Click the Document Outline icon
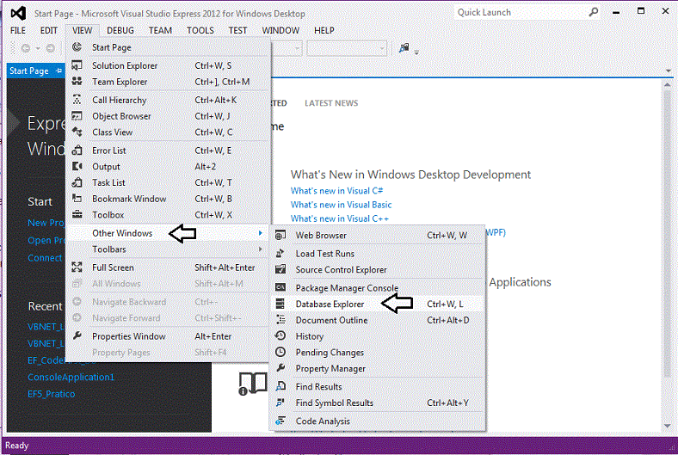Image resolution: width=678 pixels, height=455 pixels. point(280,320)
